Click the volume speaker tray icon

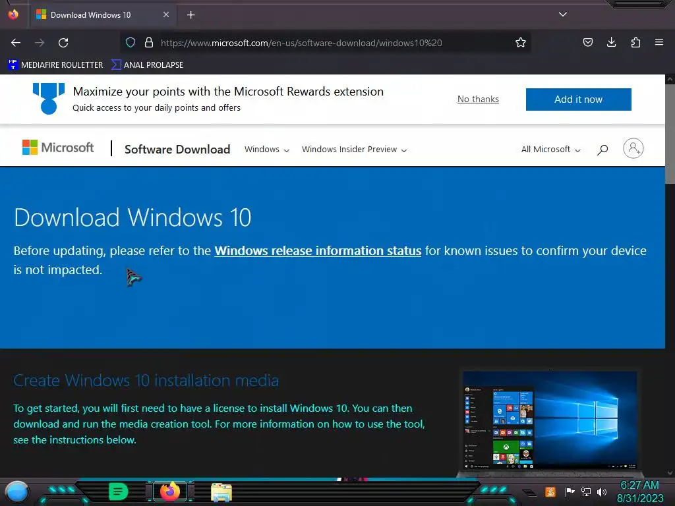[x=602, y=492]
